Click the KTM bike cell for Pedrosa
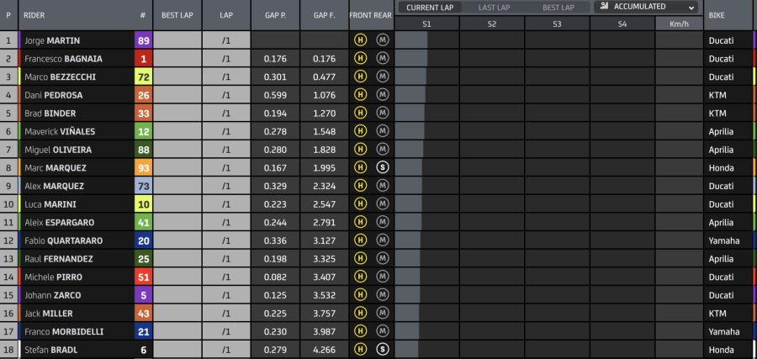 [x=728, y=95]
